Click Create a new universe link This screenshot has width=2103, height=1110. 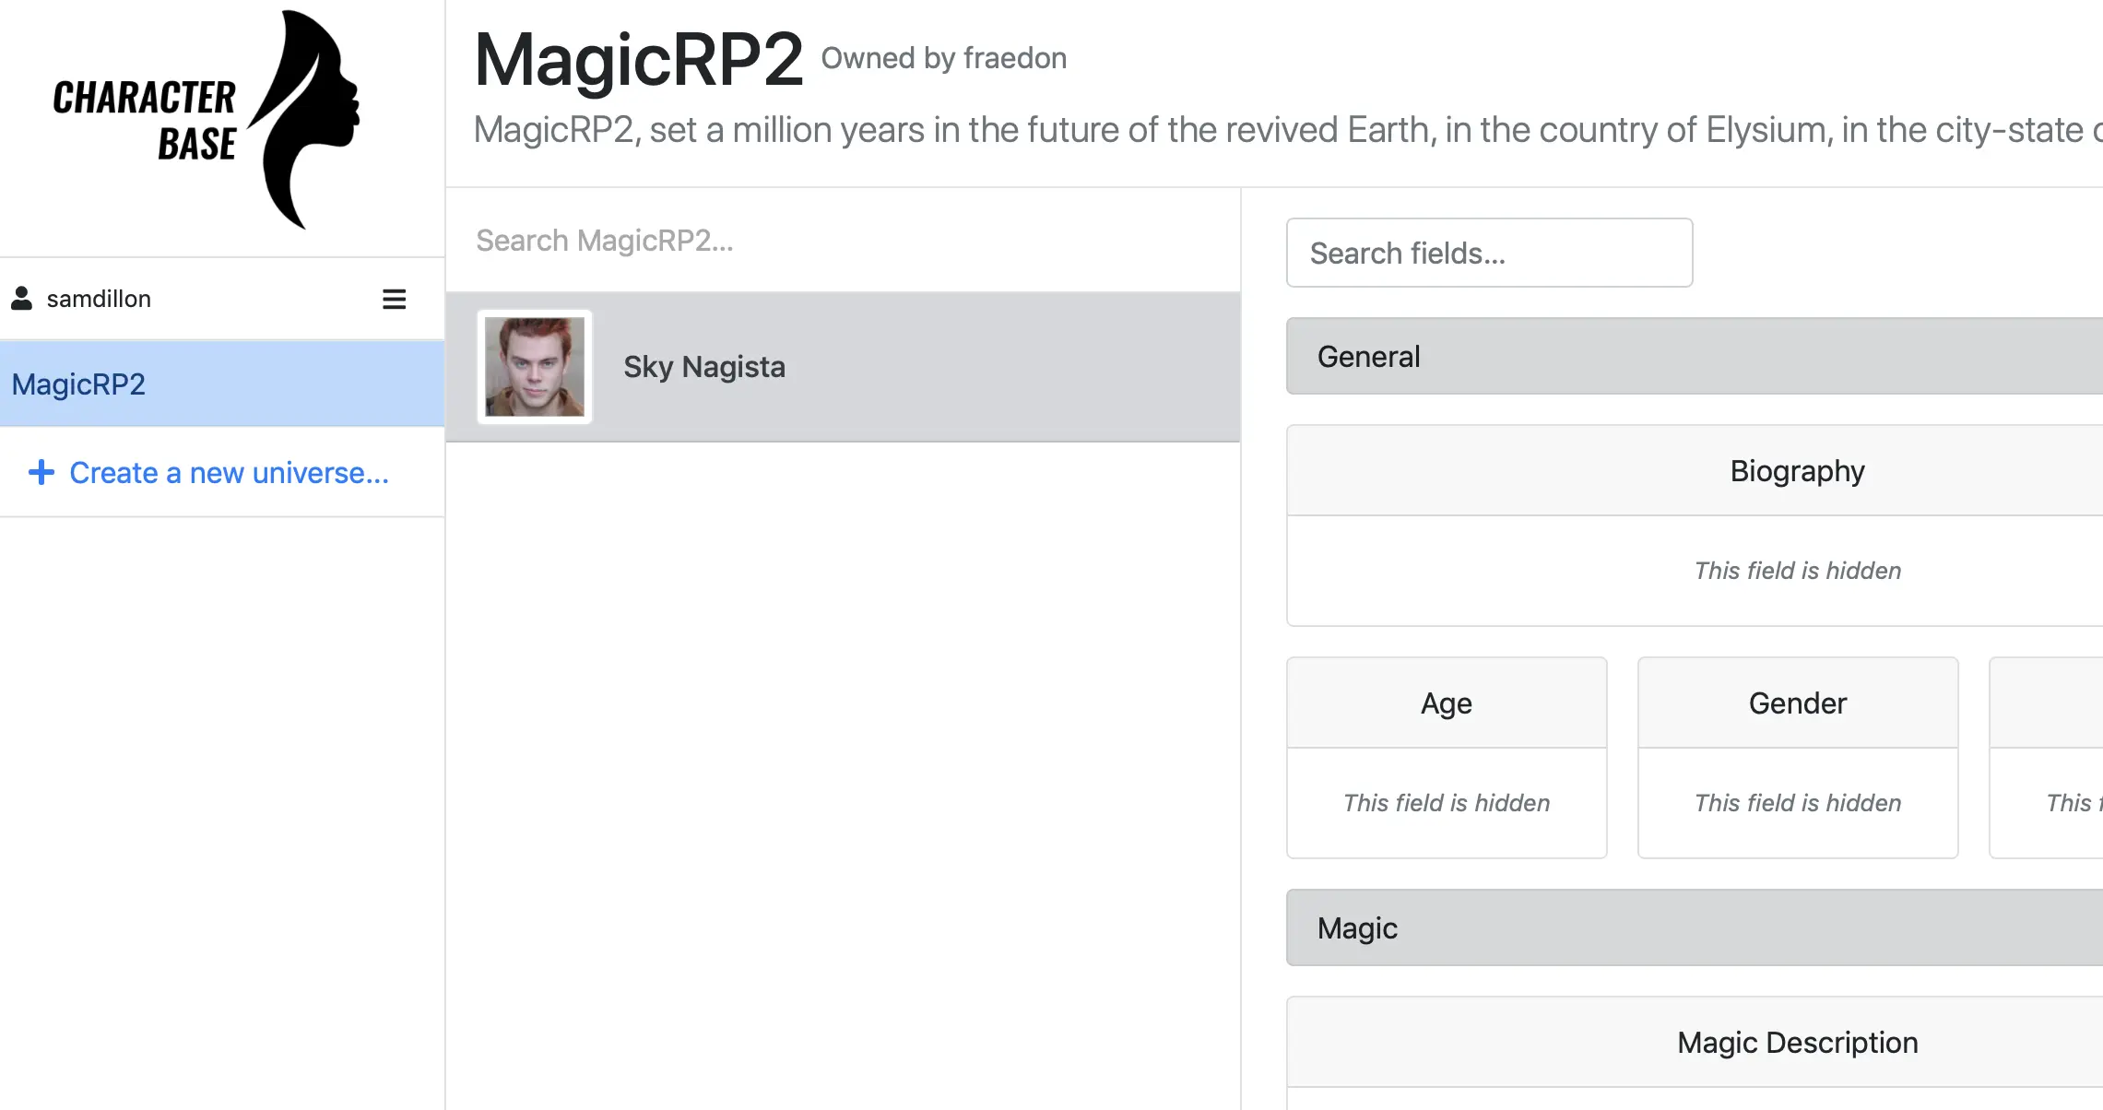tap(229, 472)
